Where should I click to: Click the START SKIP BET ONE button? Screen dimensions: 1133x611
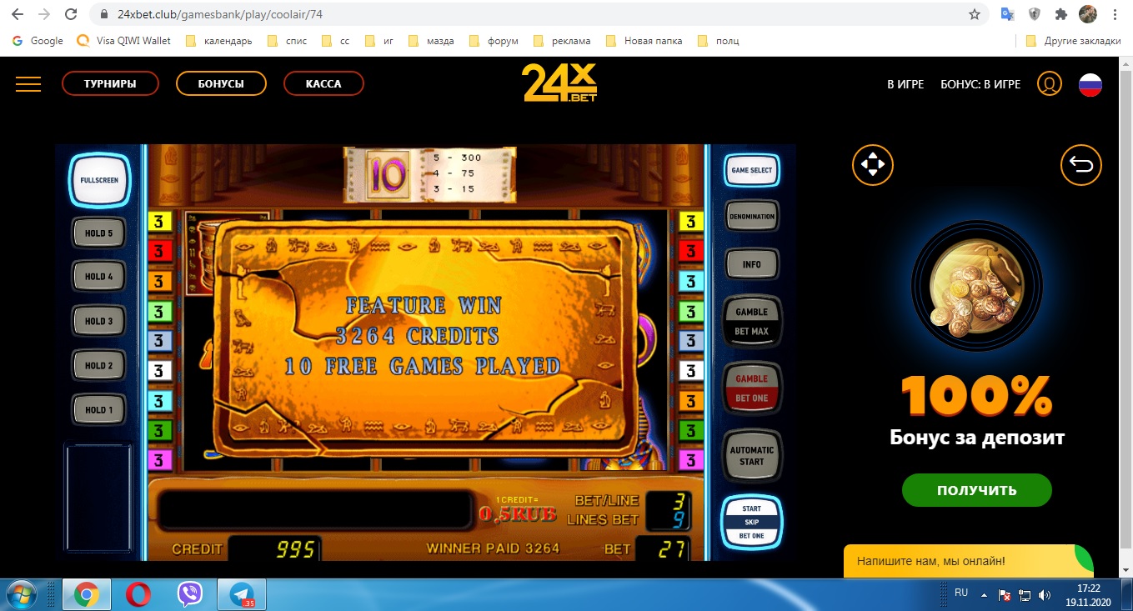click(x=751, y=522)
